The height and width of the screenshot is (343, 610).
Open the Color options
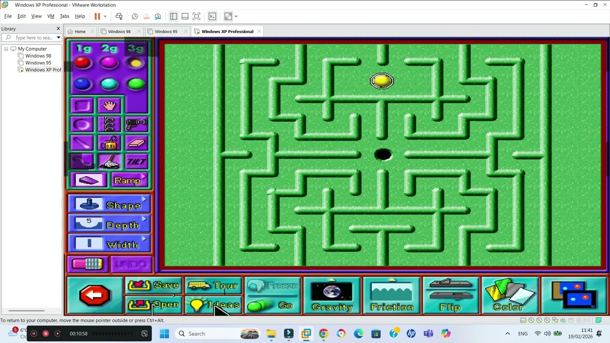510,296
